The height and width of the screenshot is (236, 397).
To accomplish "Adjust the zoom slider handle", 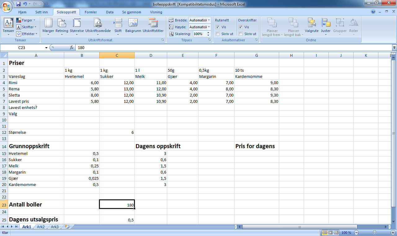I will [x=375, y=233].
